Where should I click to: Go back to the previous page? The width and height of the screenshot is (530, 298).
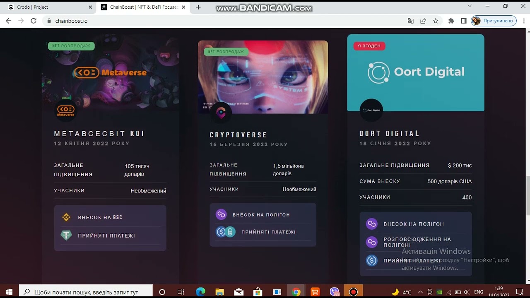click(9, 21)
